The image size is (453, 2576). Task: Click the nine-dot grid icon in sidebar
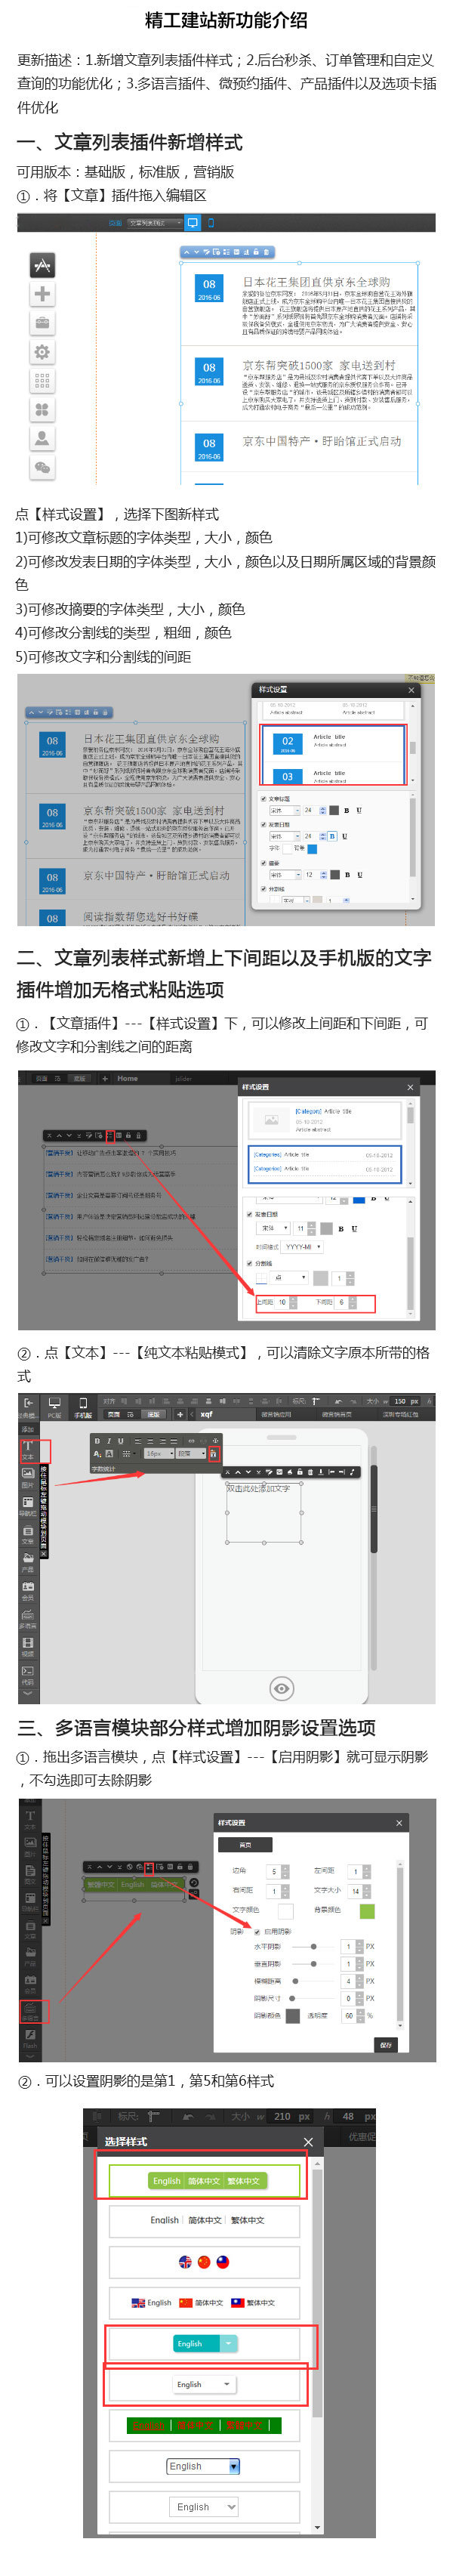42,381
